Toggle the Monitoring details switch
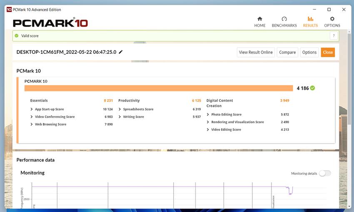The height and width of the screenshot is (212, 354). (x=325, y=173)
